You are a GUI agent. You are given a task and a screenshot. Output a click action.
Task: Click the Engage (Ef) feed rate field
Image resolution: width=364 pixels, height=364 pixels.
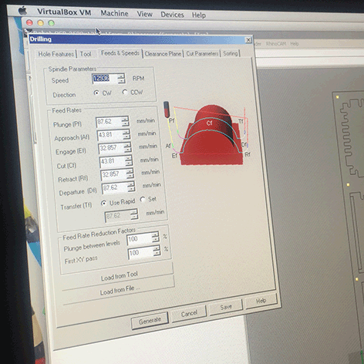(x=111, y=148)
